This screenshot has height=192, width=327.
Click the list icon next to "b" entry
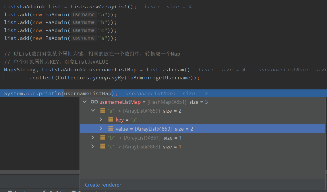(x=102, y=138)
